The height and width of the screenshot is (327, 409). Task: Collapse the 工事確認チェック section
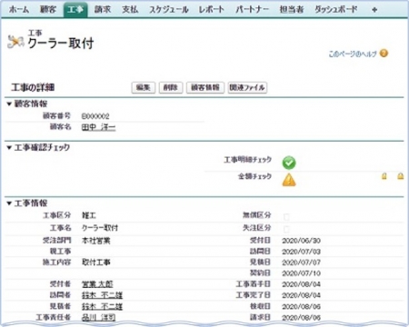[9, 148]
